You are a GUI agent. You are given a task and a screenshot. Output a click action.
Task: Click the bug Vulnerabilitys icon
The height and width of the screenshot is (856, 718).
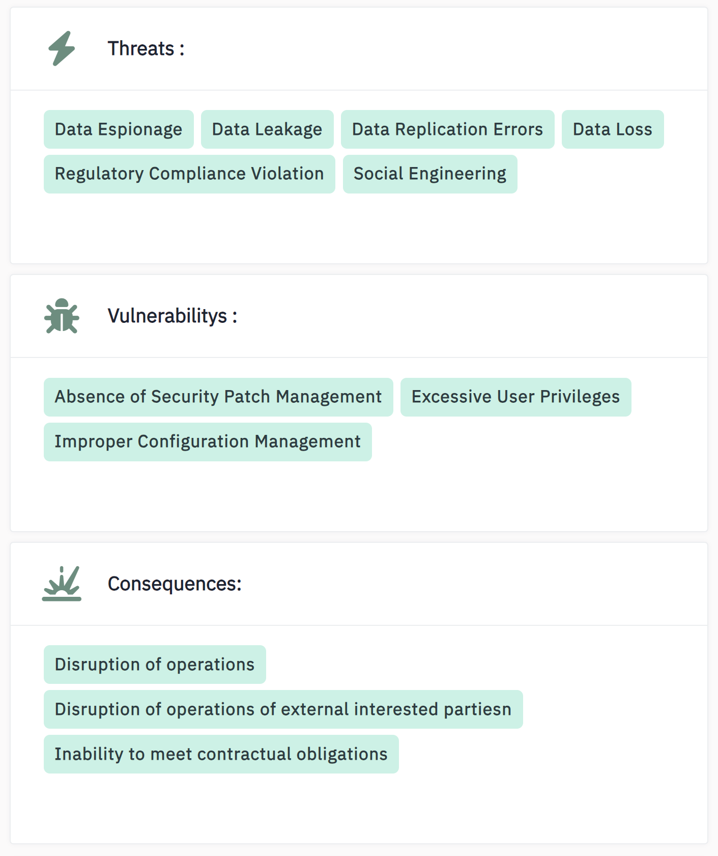[62, 316]
